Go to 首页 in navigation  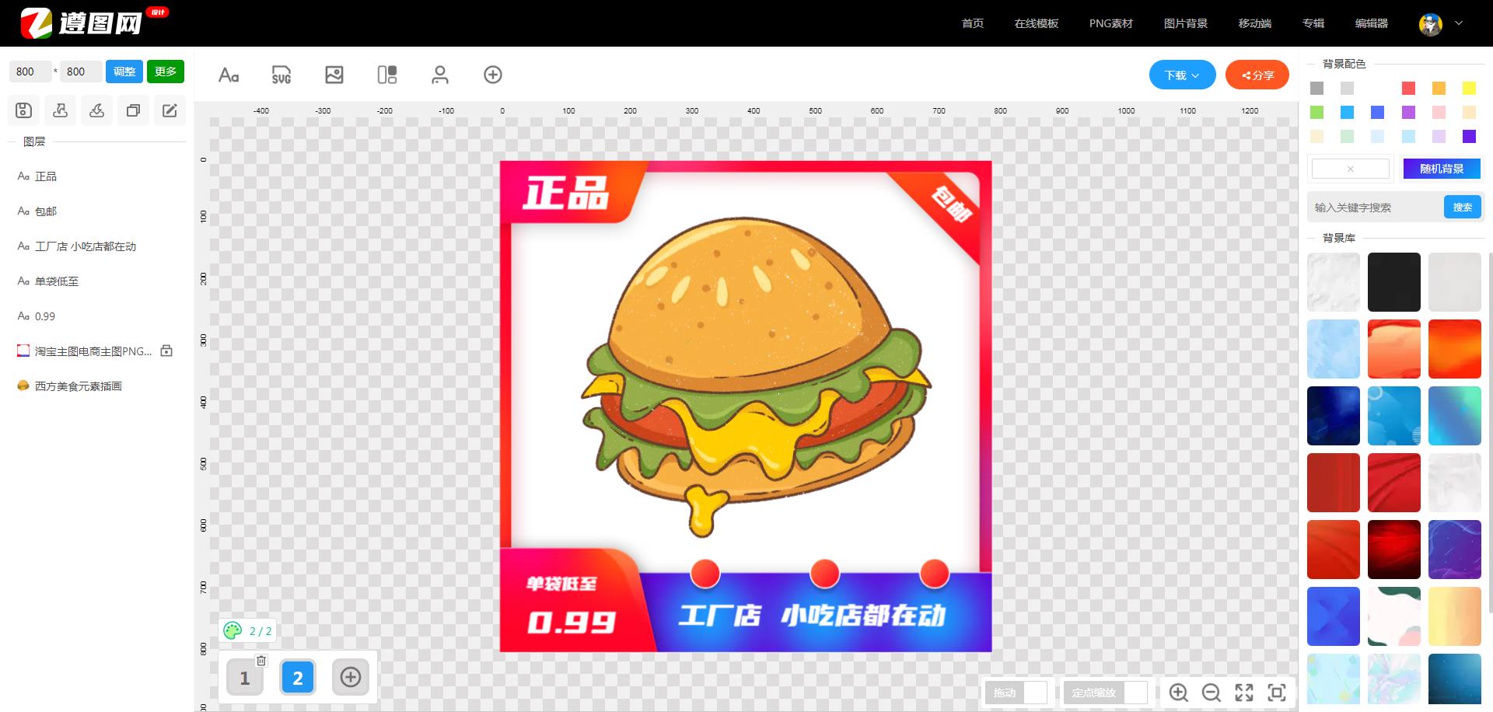tap(973, 23)
